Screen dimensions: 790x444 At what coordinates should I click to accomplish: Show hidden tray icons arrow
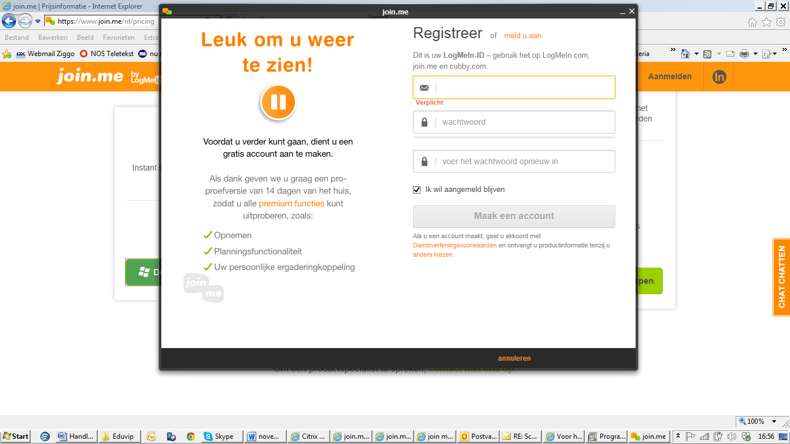pos(677,436)
